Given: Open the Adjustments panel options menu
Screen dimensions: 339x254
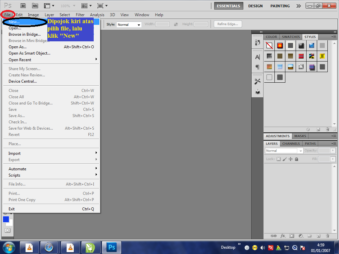Looking at the screenshot, I should (x=334, y=136).
